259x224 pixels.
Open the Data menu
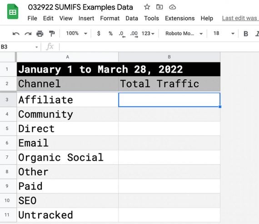click(x=132, y=18)
